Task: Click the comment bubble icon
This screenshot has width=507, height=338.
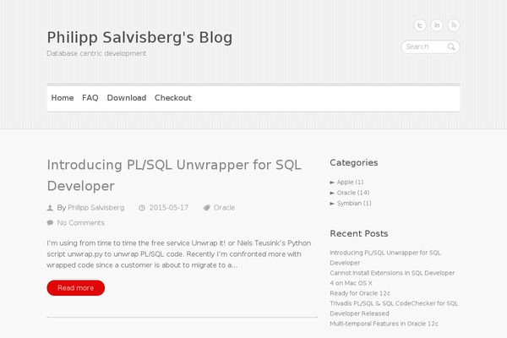Action: [50, 223]
